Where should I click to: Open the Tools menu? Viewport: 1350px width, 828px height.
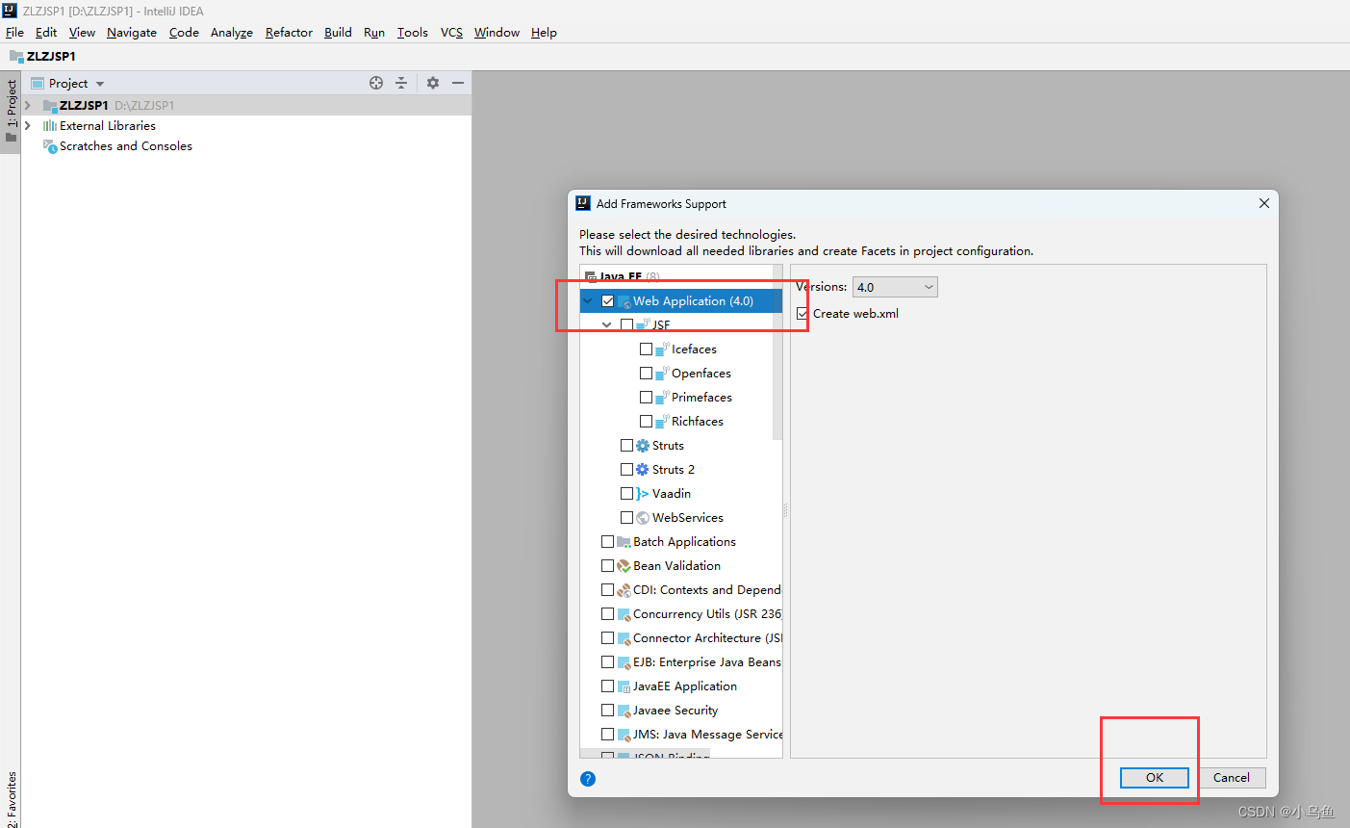412,32
